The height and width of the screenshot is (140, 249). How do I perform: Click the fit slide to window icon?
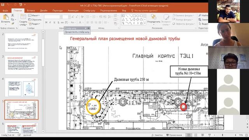[246, 135]
